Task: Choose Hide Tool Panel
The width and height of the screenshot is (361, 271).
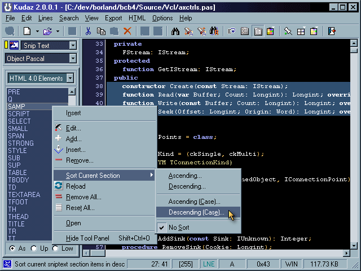Action: pos(104,238)
